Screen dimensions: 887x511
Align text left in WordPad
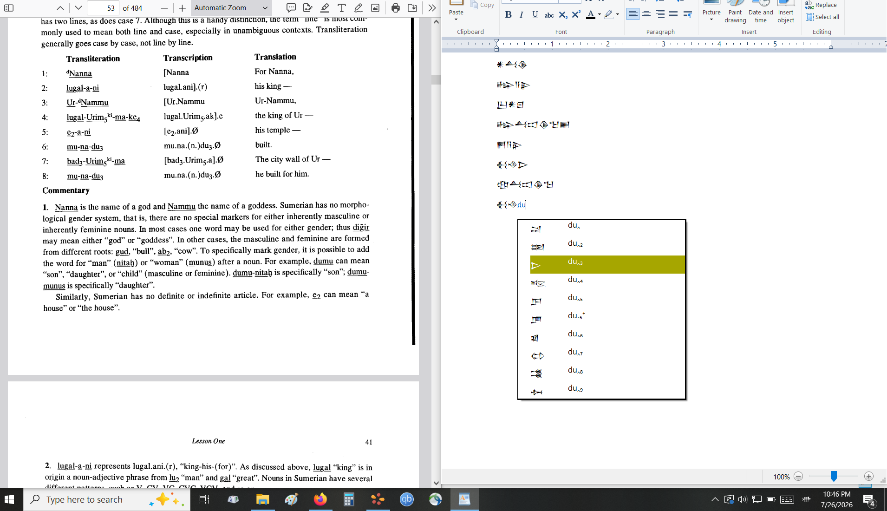point(633,14)
